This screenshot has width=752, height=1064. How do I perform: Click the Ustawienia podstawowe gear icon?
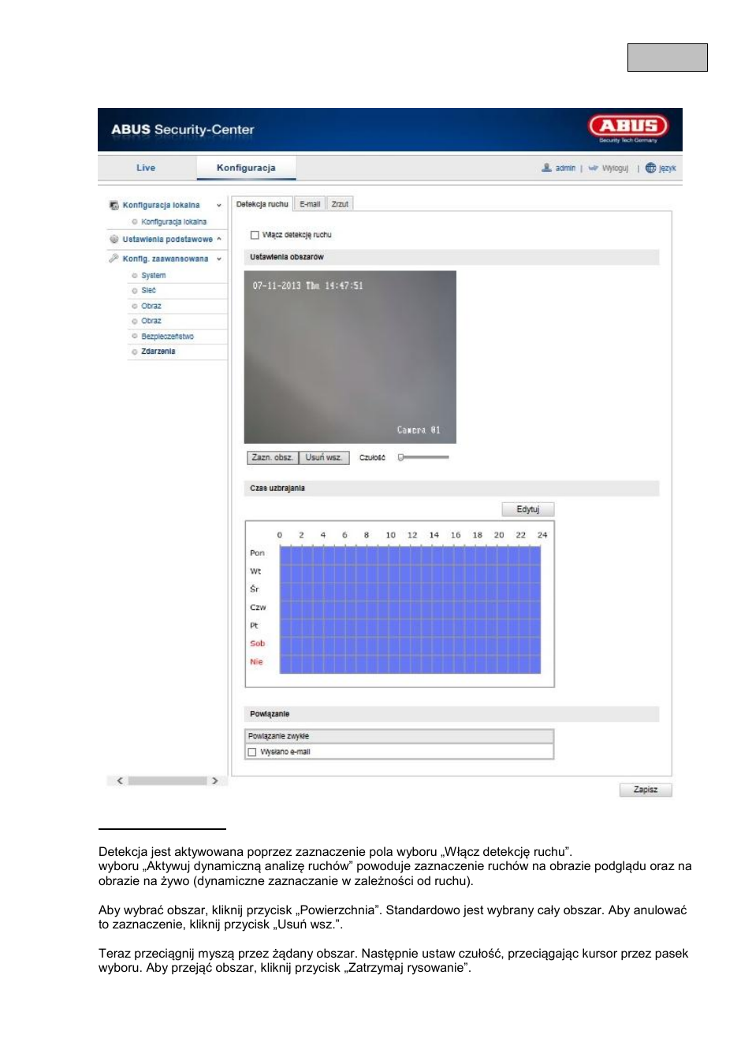[x=114, y=239]
